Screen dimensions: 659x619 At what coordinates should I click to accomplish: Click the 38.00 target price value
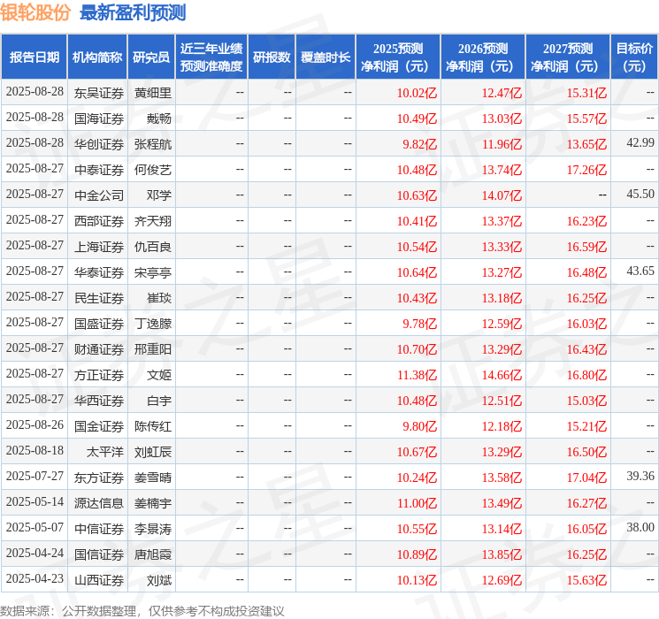click(x=640, y=527)
